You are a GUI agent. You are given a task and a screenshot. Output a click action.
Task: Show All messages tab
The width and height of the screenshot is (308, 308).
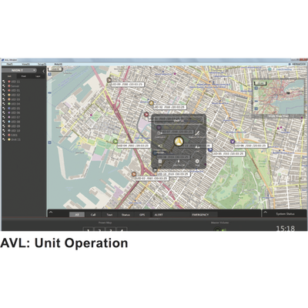tap(77, 215)
